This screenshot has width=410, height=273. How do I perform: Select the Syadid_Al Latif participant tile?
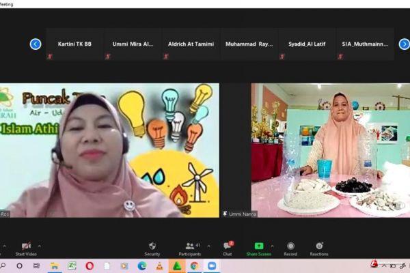tap(306, 44)
